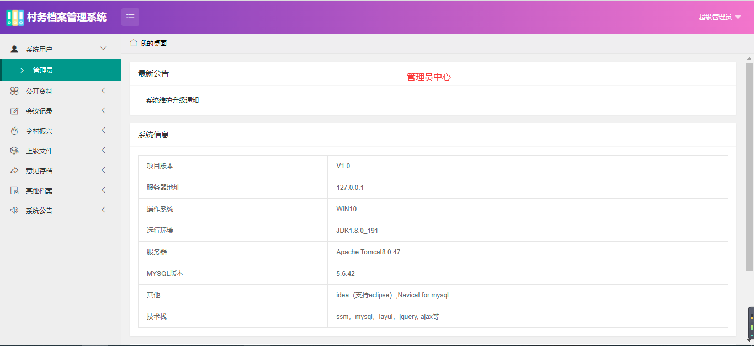Open the 上级文件 menu label
Viewport: 754px width, 346px height.
[x=39, y=151]
